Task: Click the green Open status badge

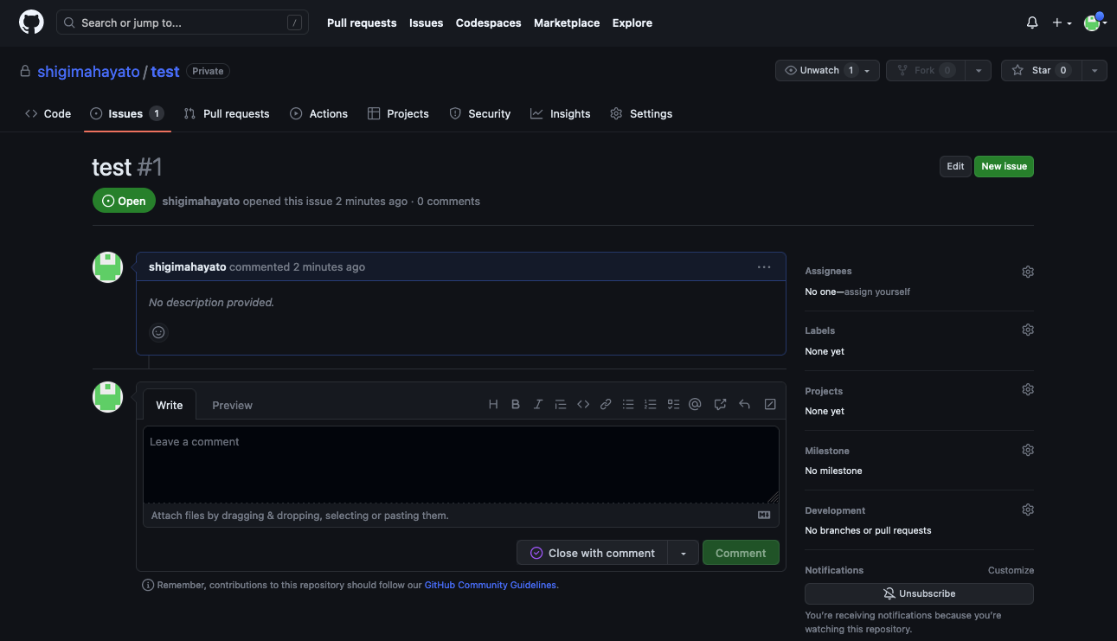Action: tap(124, 201)
